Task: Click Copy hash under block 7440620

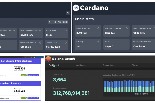Action: (x=24, y=98)
